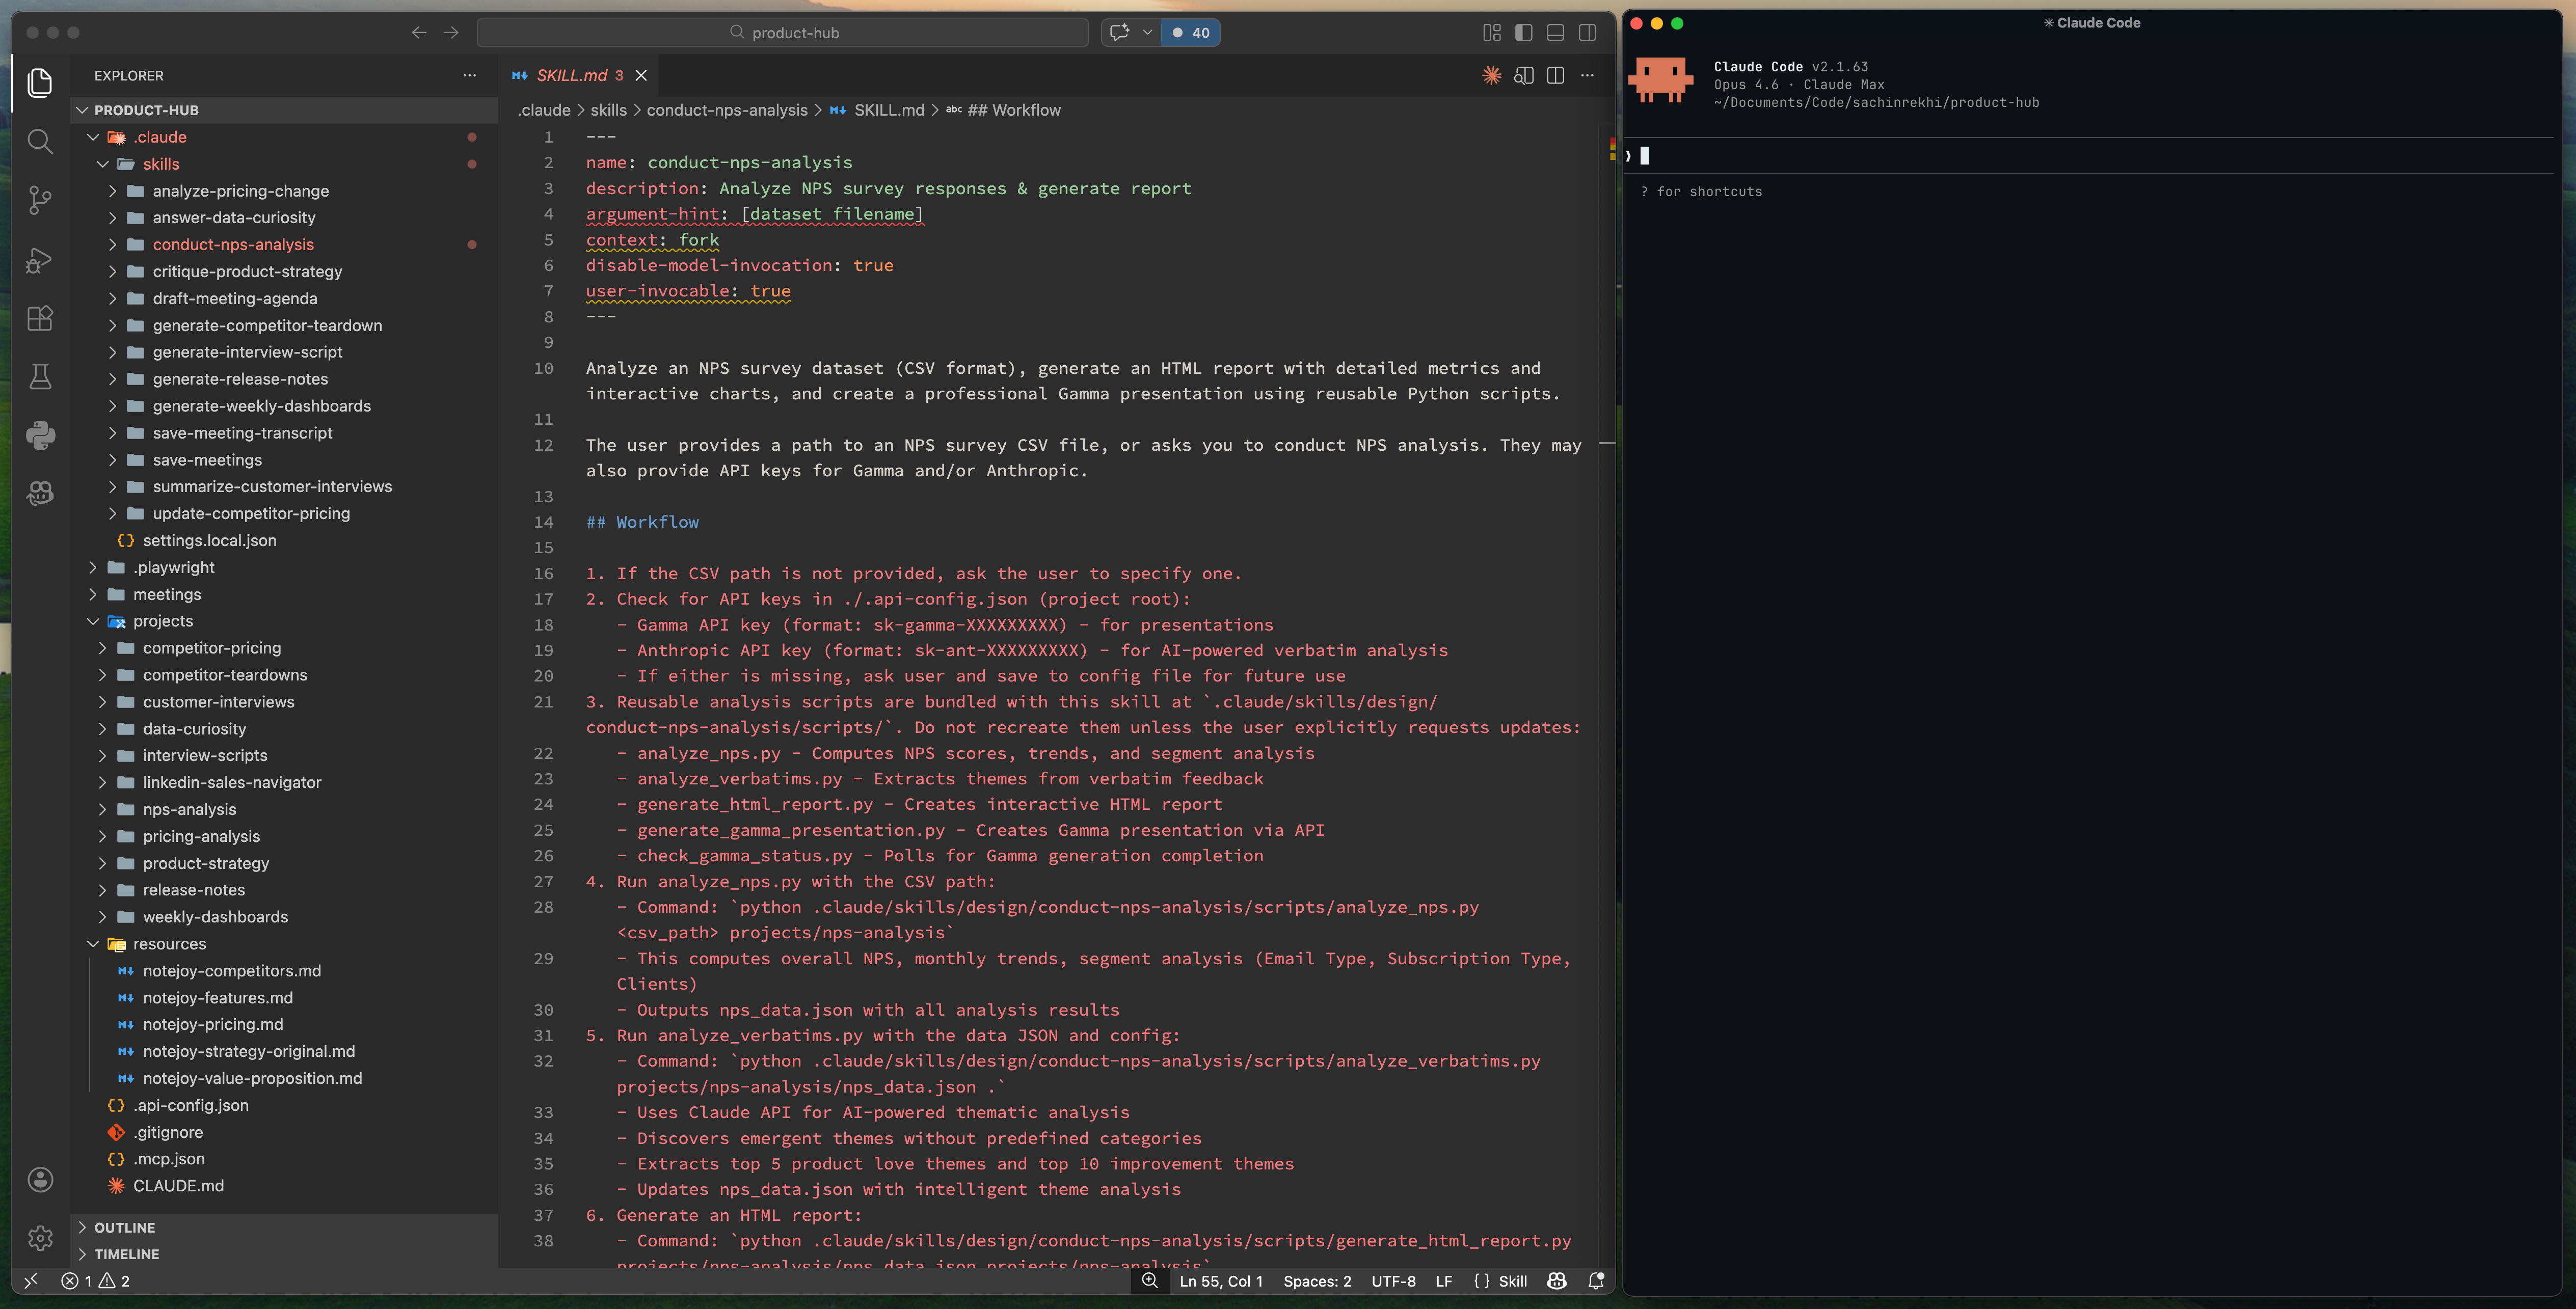This screenshot has width=2576, height=1309.
Task: Toggle the secondary side bar
Action: [1587, 32]
